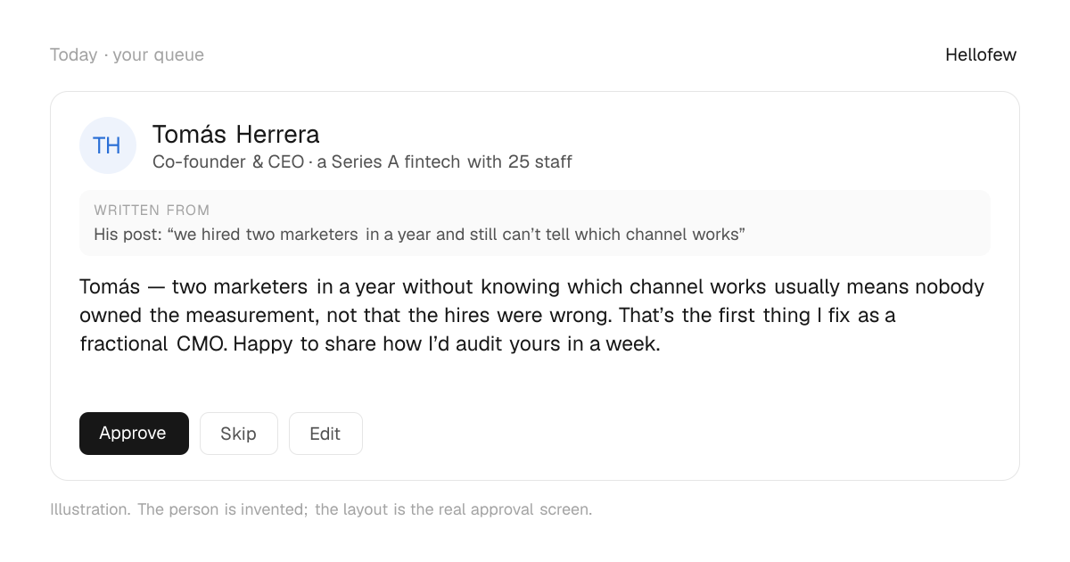This screenshot has height=562, width=1070.
Task: Click the TH avatar circle
Action: pyautogui.click(x=108, y=145)
